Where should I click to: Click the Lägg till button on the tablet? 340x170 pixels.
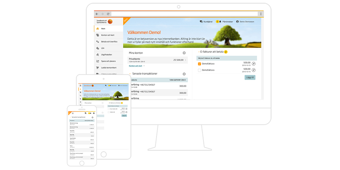124,116
